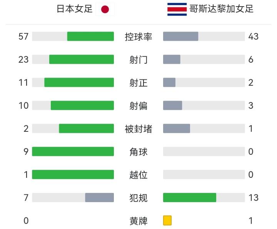This screenshot has height=229, width=277.
Task: Click the yellow card icon
Action: tap(167, 221)
